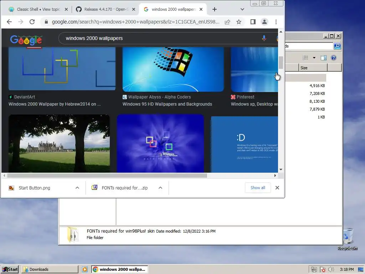
Task: Select the 4,916 KB file size entry
Action: click(x=317, y=86)
